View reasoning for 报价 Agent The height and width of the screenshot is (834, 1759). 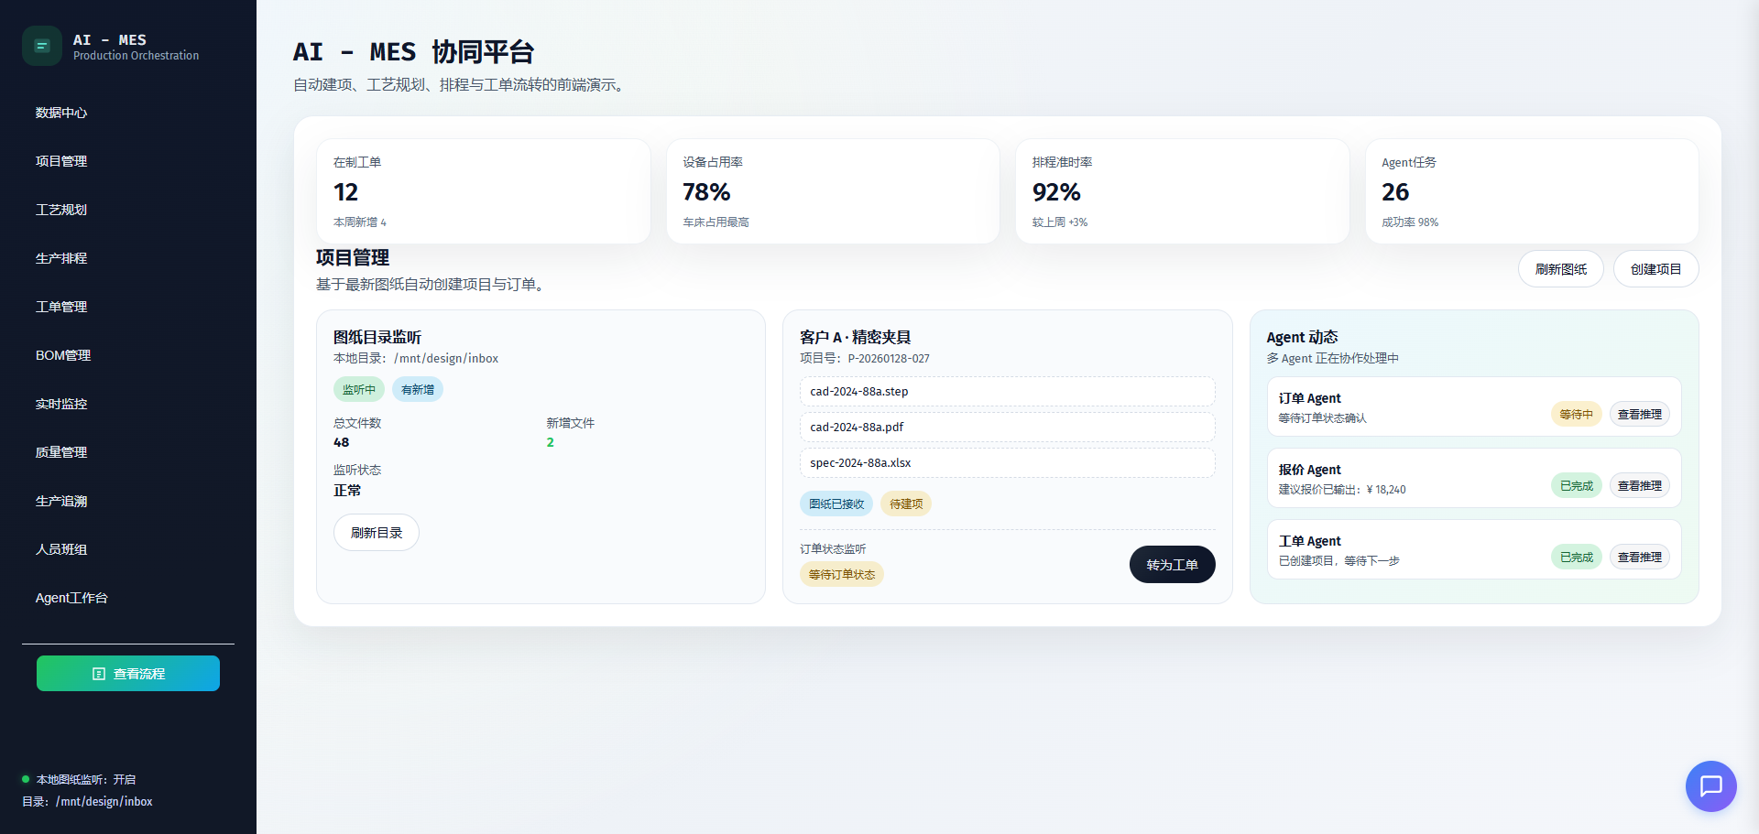1639,486
